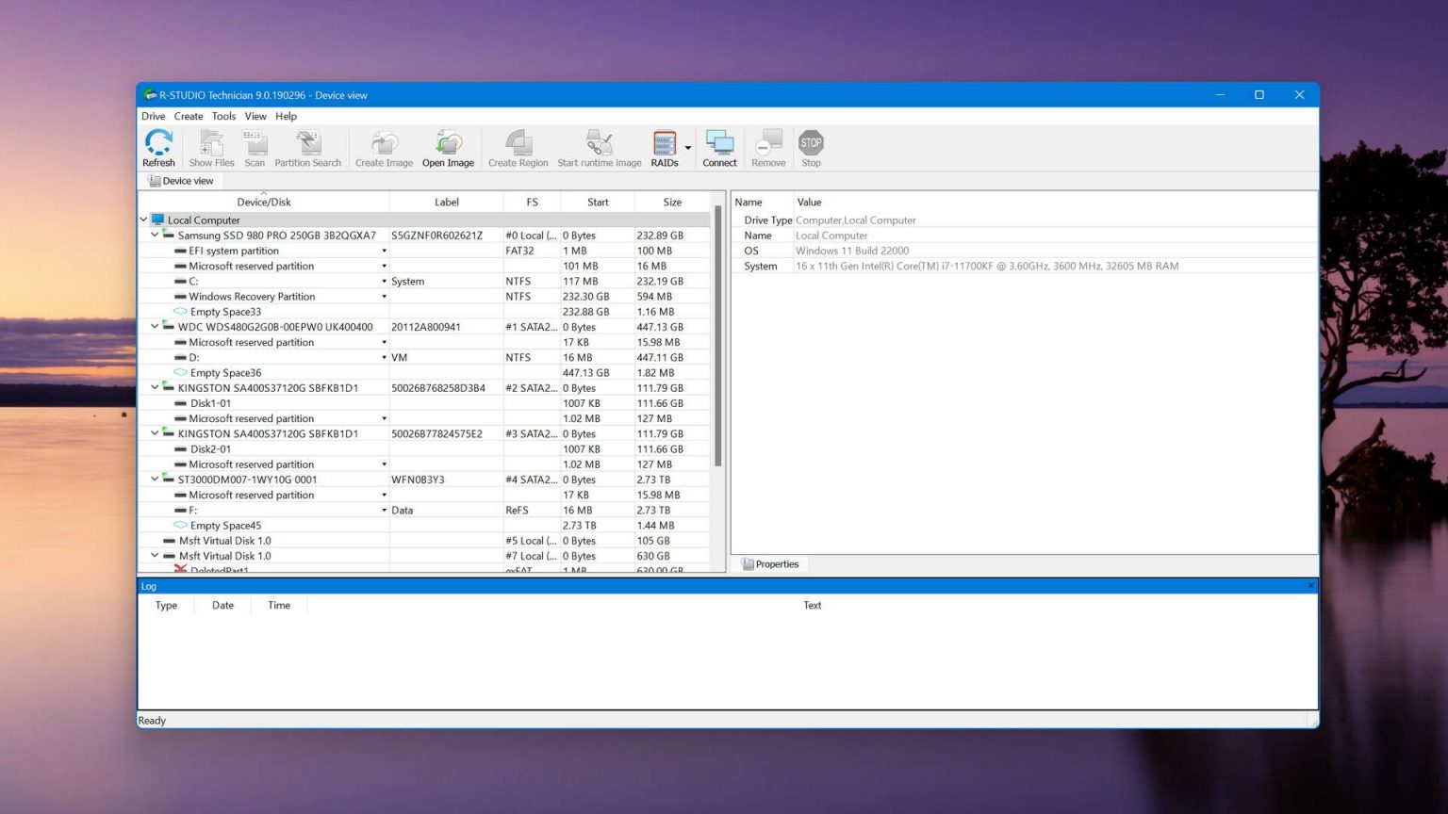
Task: Open the Show Files tool
Action: coord(211,146)
